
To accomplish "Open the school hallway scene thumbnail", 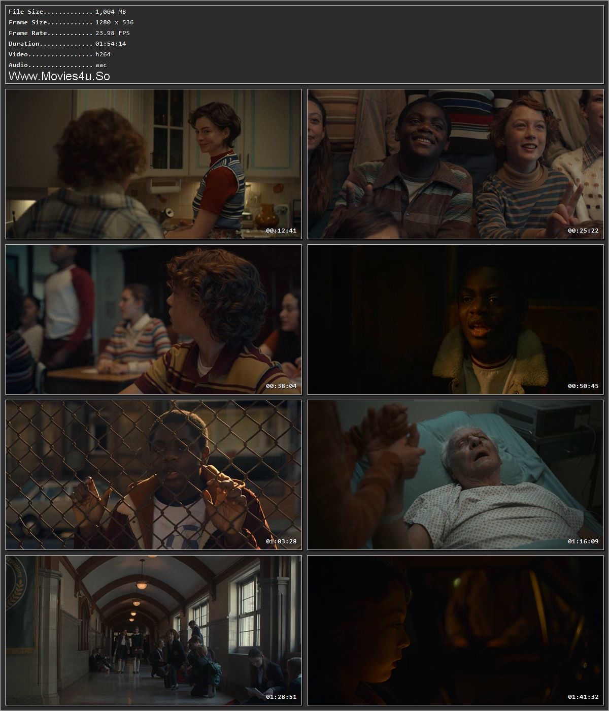I will click(152, 632).
